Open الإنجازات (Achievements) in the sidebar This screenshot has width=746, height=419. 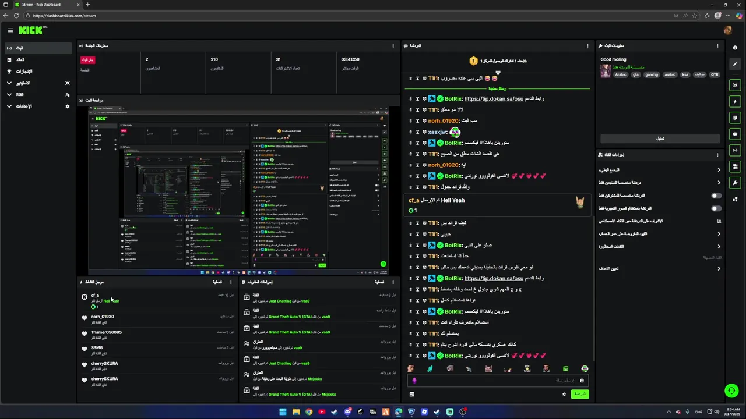coord(40,71)
